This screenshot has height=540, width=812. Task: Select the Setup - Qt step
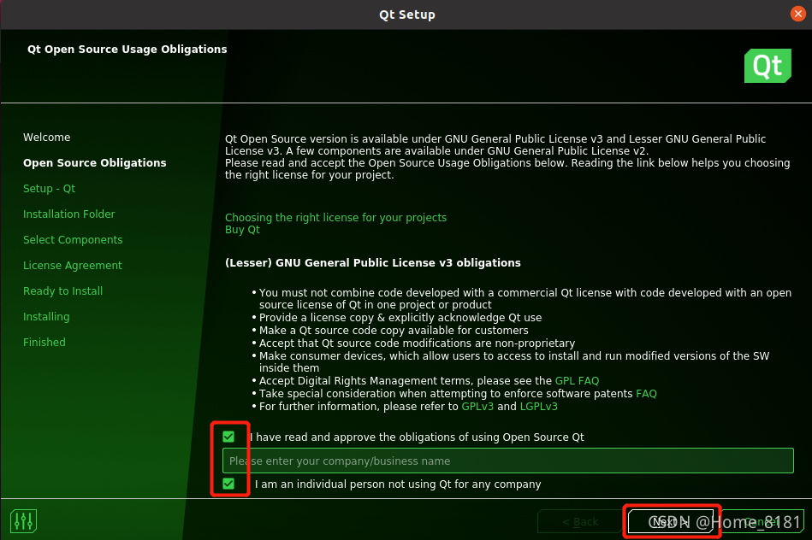pos(49,188)
